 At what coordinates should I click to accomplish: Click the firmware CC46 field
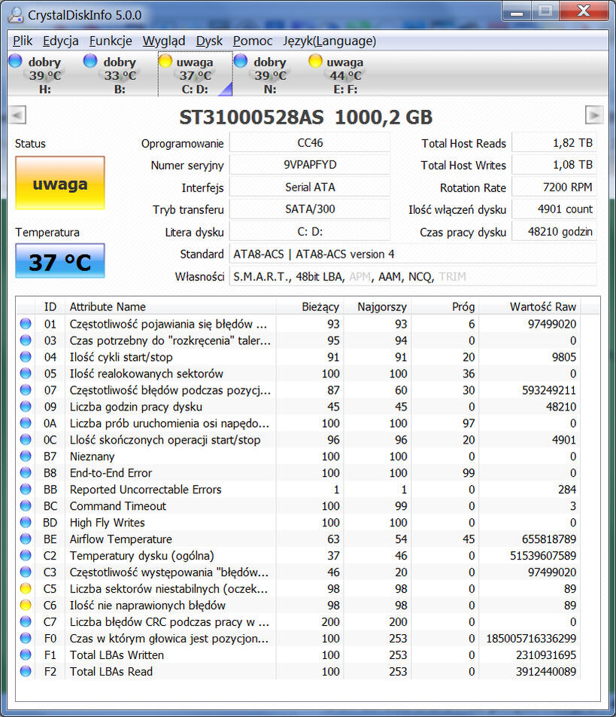310,142
